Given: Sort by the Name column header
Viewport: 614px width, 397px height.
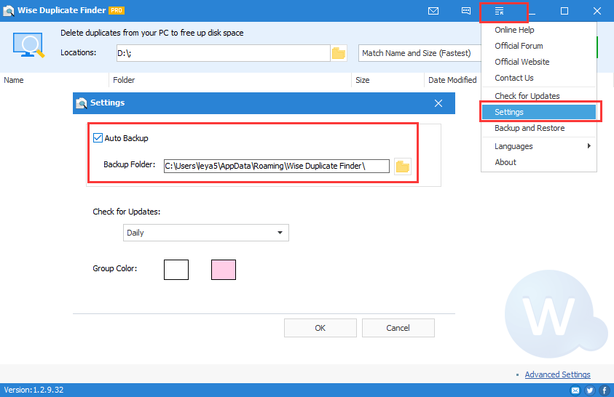Looking at the screenshot, I should (55, 80).
